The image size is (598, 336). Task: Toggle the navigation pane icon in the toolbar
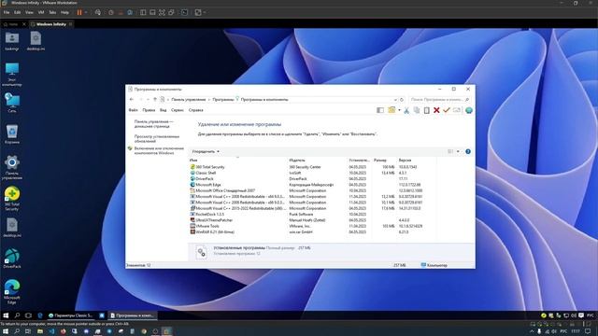(380, 110)
